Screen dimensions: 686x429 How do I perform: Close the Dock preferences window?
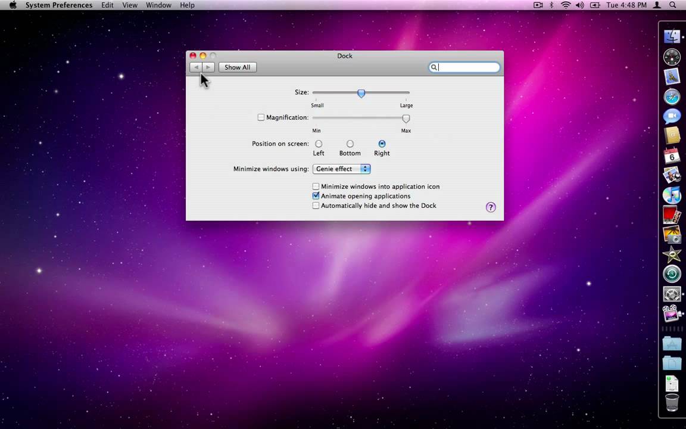point(193,55)
